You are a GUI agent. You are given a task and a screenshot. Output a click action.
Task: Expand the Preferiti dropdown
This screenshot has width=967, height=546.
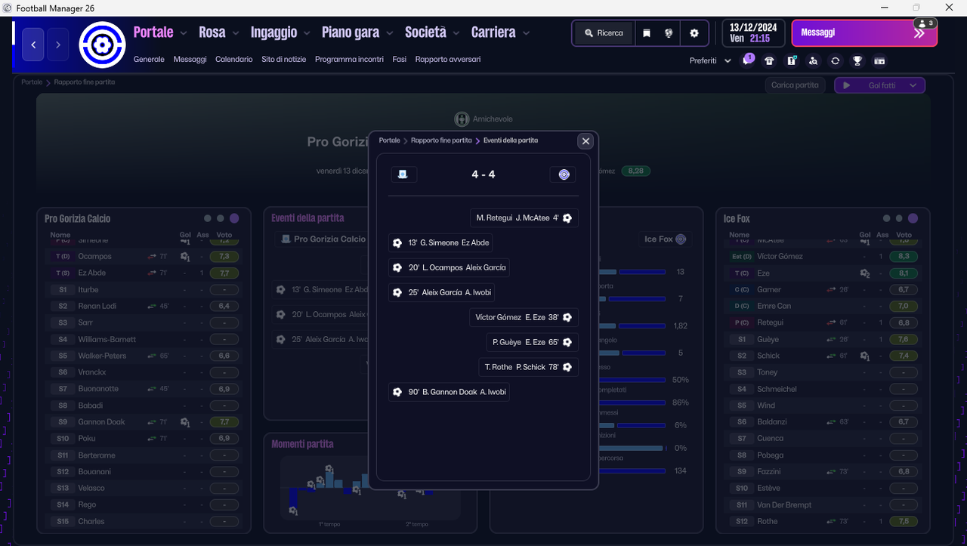pyautogui.click(x=711, y=60)
